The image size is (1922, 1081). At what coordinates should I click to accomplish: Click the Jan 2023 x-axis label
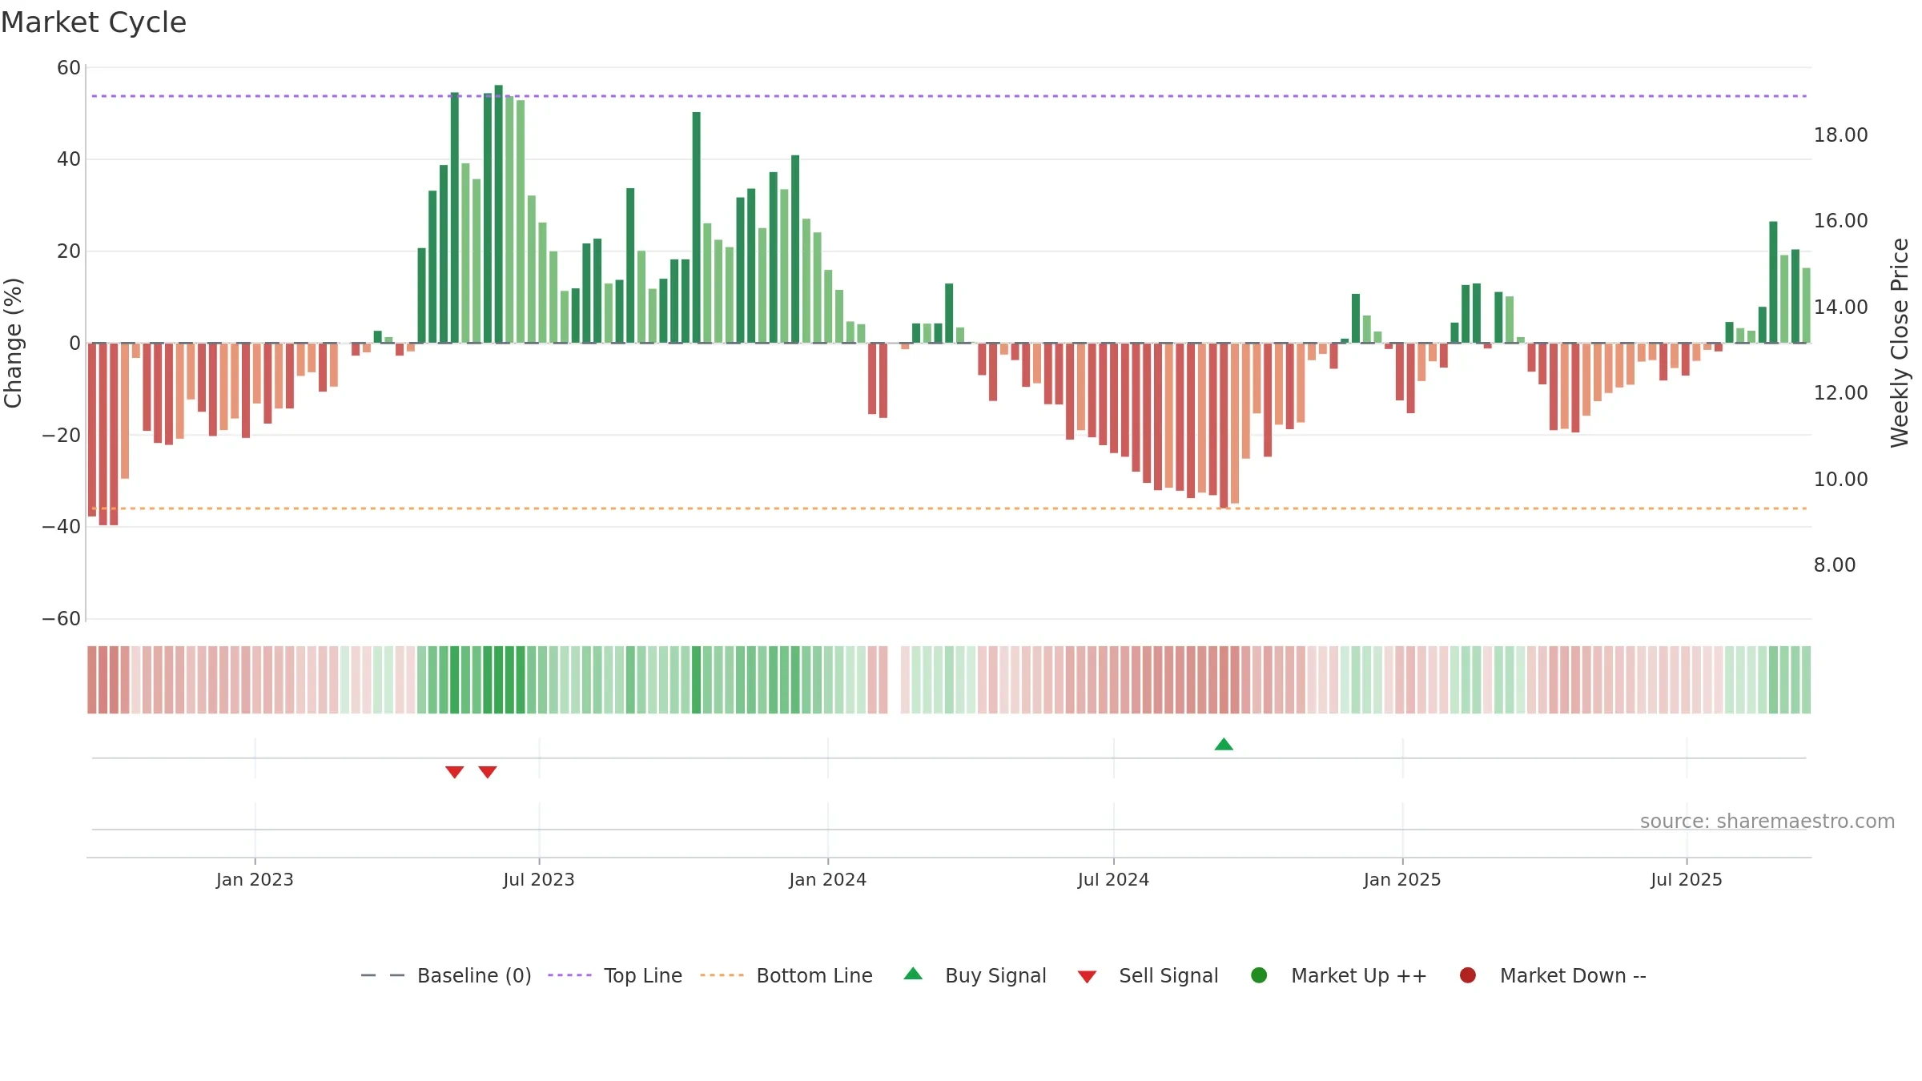pos(255,879)
